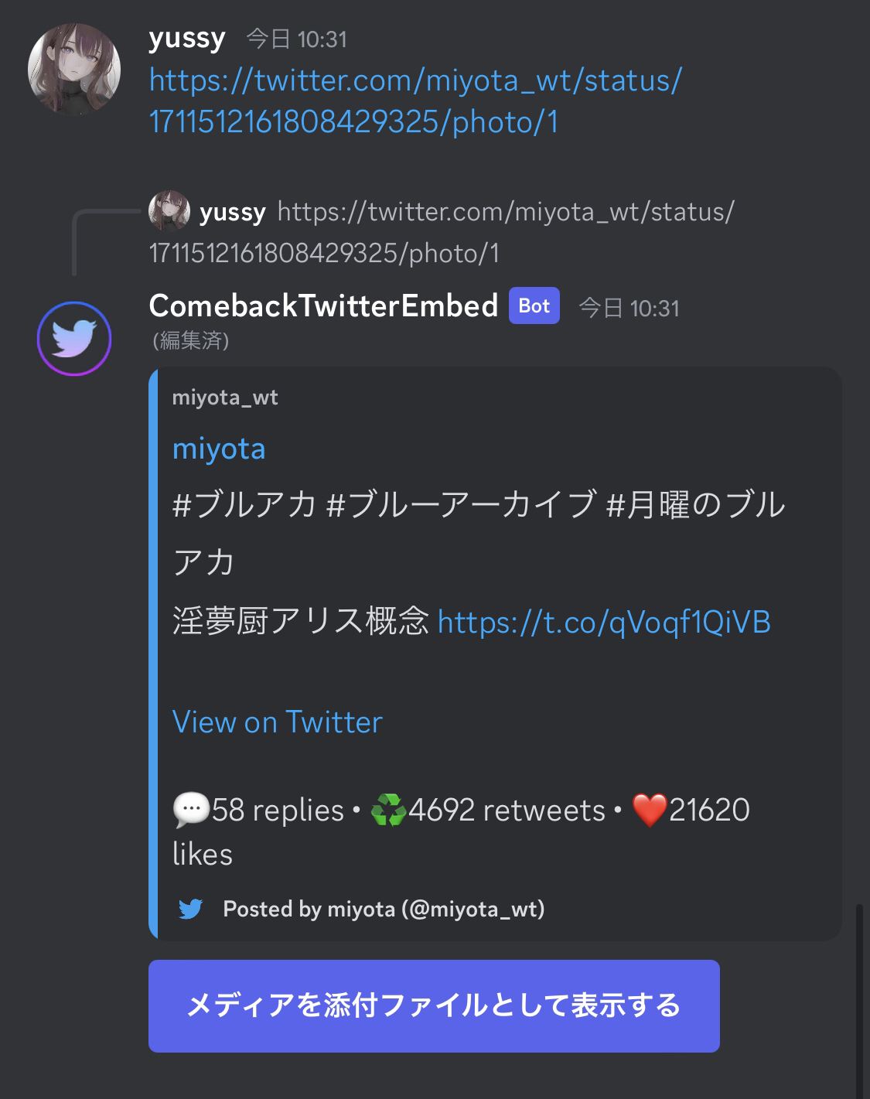Open the View on Twitter link

click(278, 722)
